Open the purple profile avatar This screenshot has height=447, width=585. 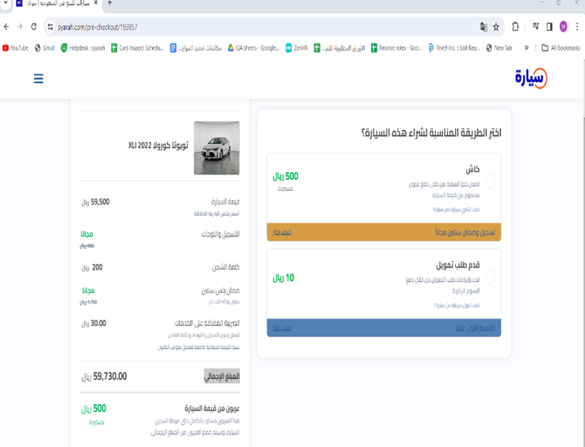tap(564, 27)
